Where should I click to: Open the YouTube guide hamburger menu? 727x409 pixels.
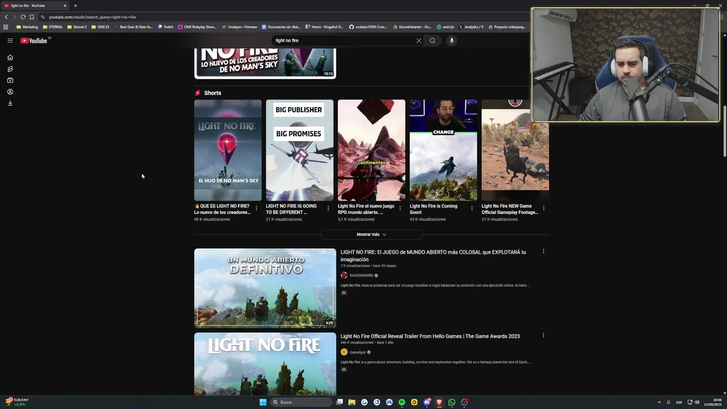10,40
